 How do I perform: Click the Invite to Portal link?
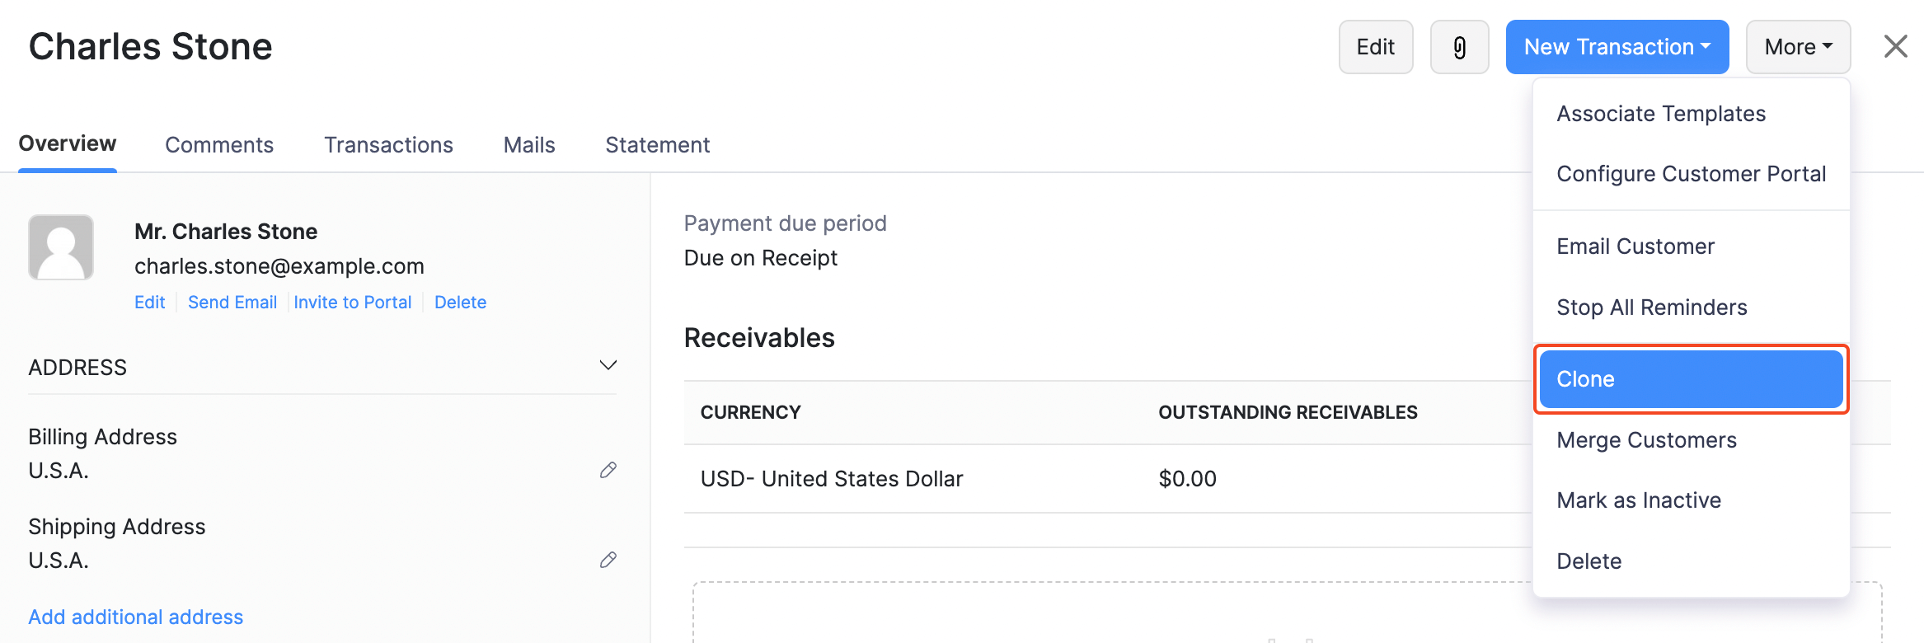pos(353,303)
